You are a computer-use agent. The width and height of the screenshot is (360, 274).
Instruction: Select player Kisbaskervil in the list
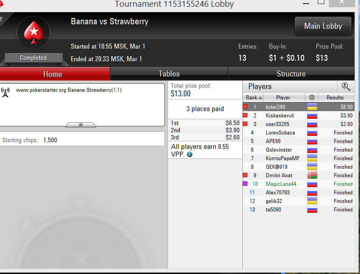coord(279,116)
